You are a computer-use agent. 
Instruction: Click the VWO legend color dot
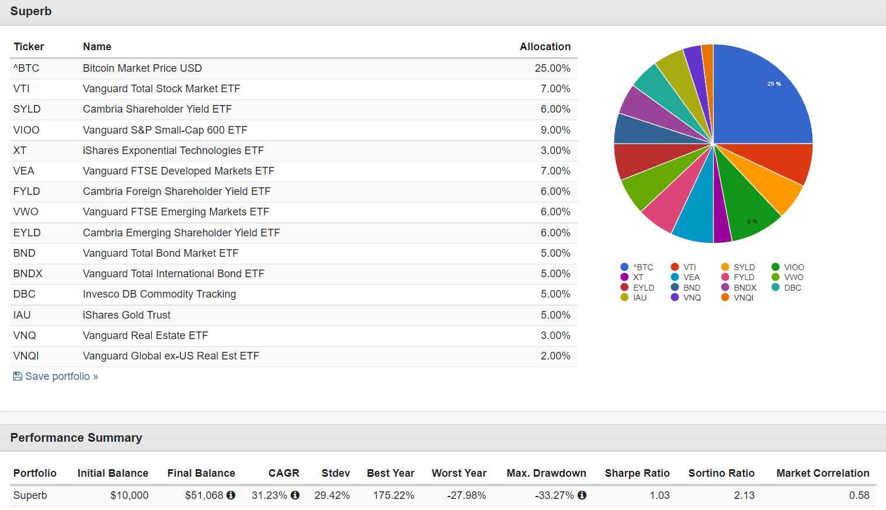(x=775, y=277)
